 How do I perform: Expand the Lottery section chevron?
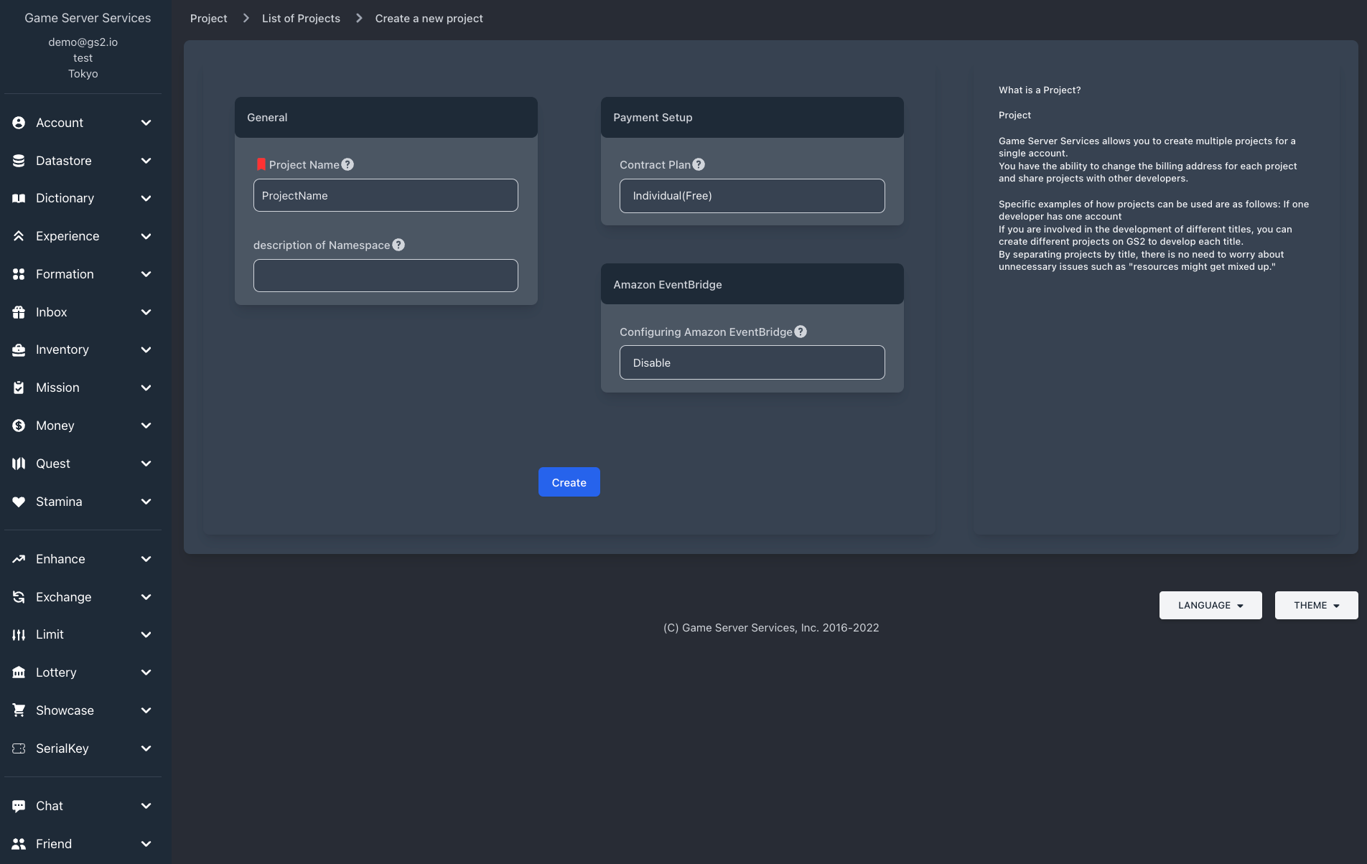tap(146, 672)
